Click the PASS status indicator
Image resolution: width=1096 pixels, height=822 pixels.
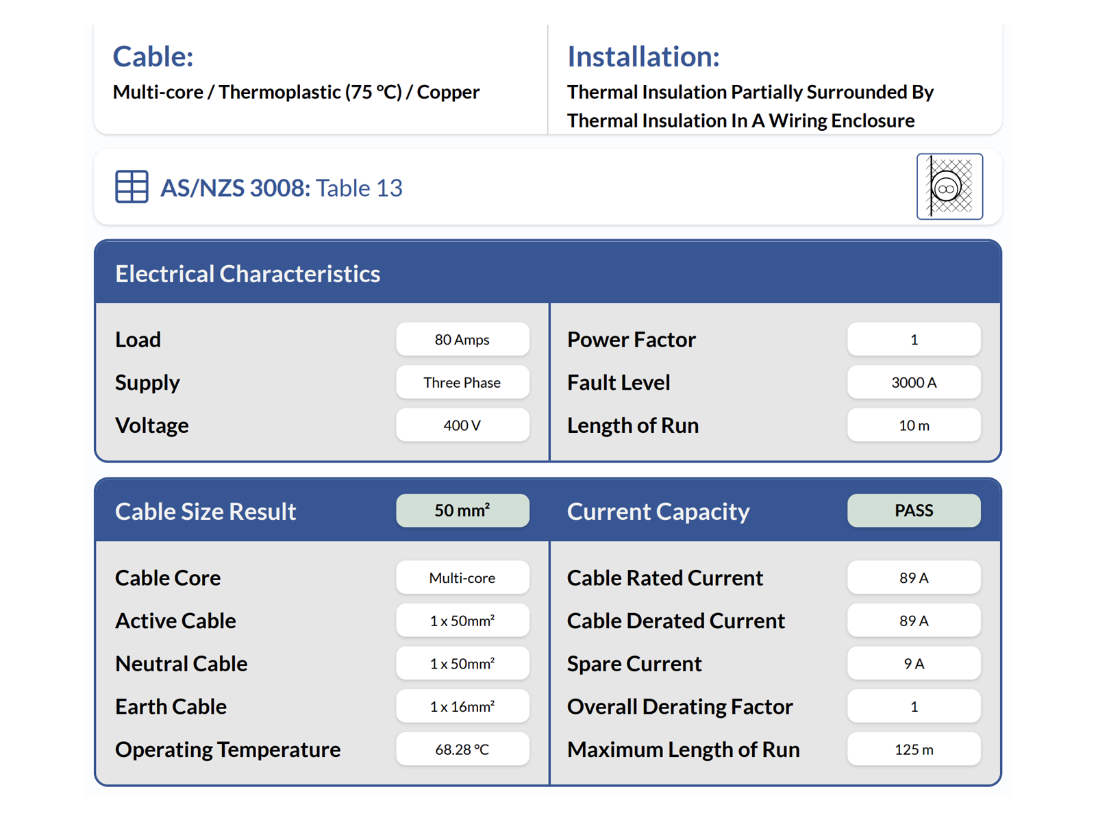[914, 510]
